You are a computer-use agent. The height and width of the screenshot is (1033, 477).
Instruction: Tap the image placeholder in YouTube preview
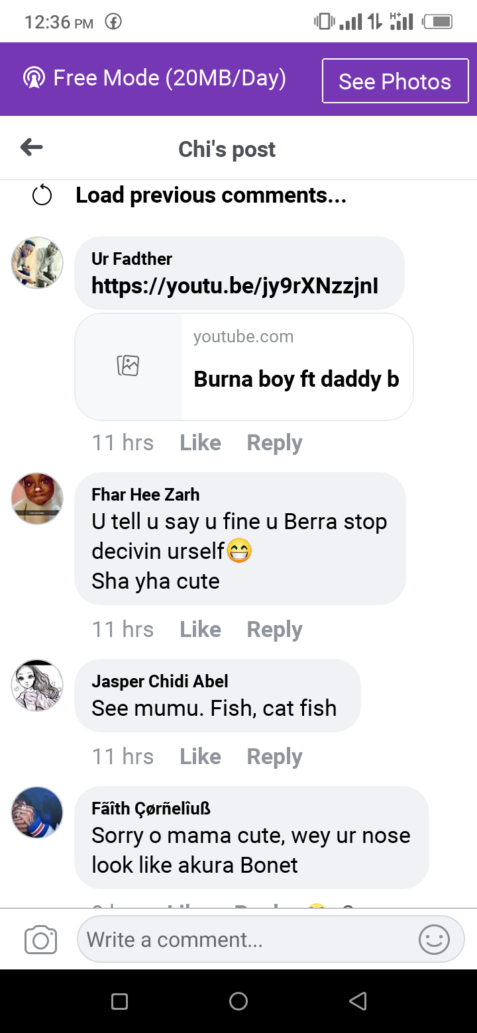click(128, 366)
